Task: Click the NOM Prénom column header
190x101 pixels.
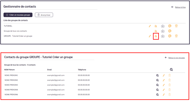Action: point(9,70)
